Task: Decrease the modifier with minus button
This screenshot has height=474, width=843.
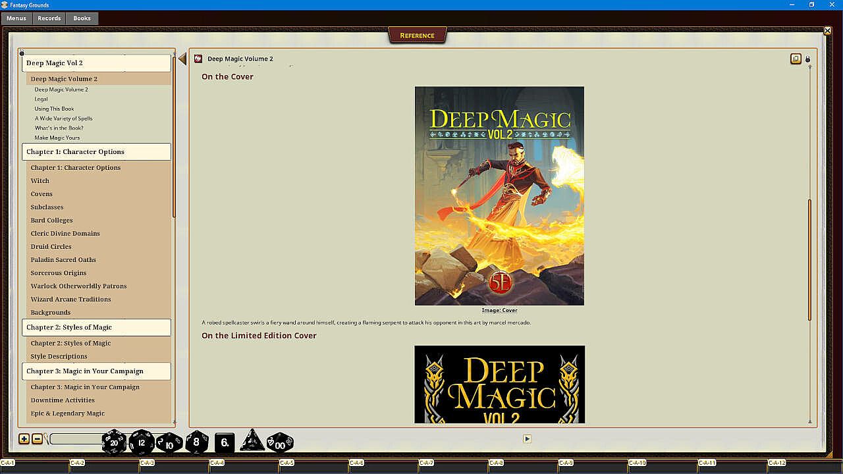Action: pyautogui.click(x=37, y=439)
